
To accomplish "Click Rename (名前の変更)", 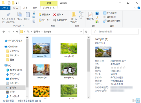I will 60,20.
